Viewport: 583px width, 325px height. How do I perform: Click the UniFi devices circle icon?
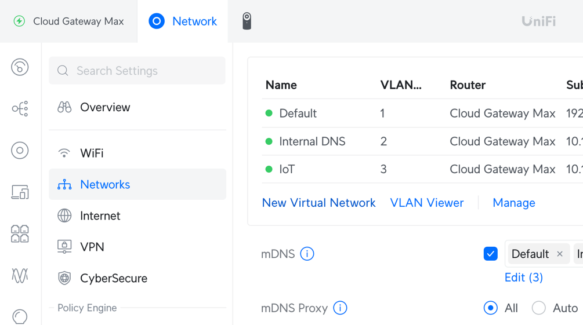click(20, 151)
